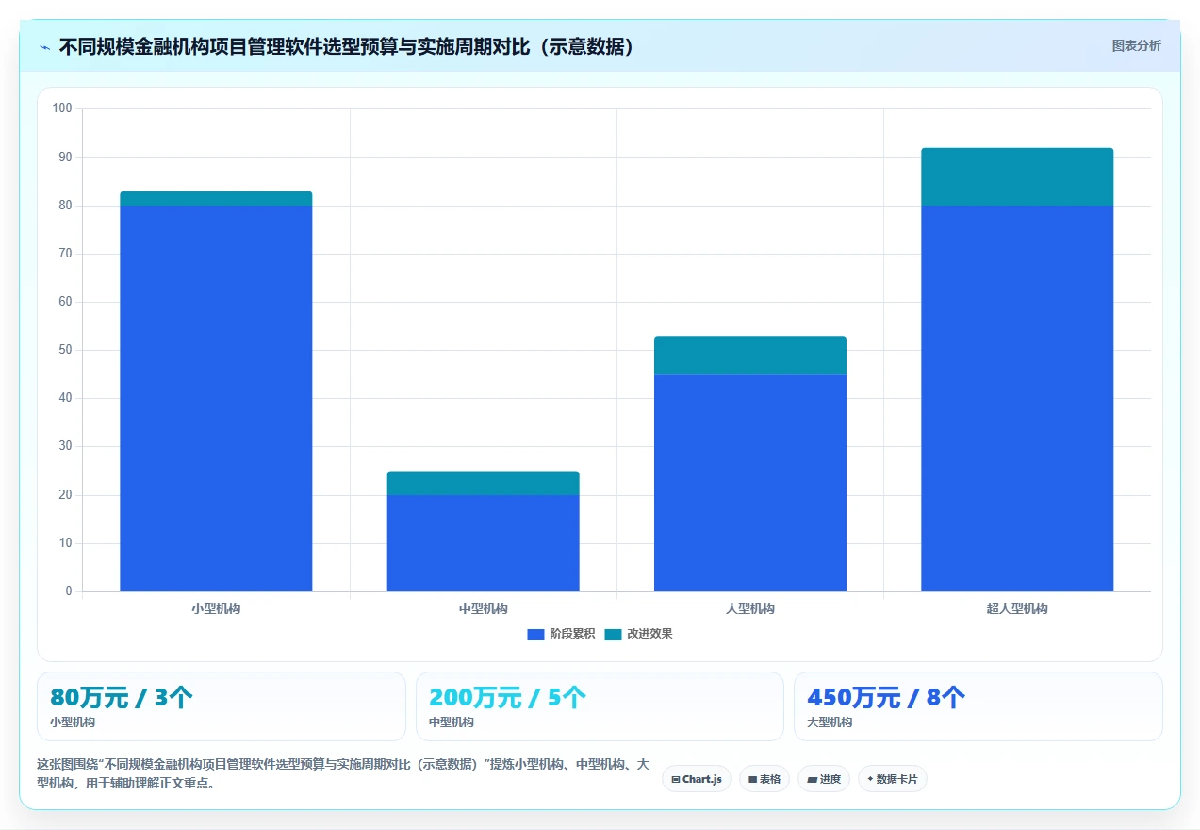Screen dimensions: 1200x830
Task: Click the teal top segment of 超大型机构 bar
Action: pyautogui.click(x=1017, y=176)
